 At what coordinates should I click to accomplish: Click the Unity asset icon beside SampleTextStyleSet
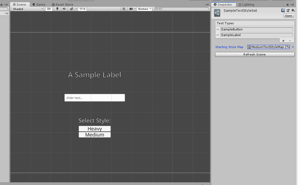(217, 13)
